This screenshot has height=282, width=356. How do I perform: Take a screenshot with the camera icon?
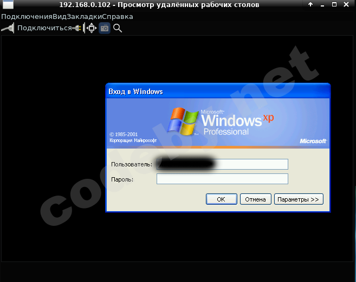tap(105, 28)
